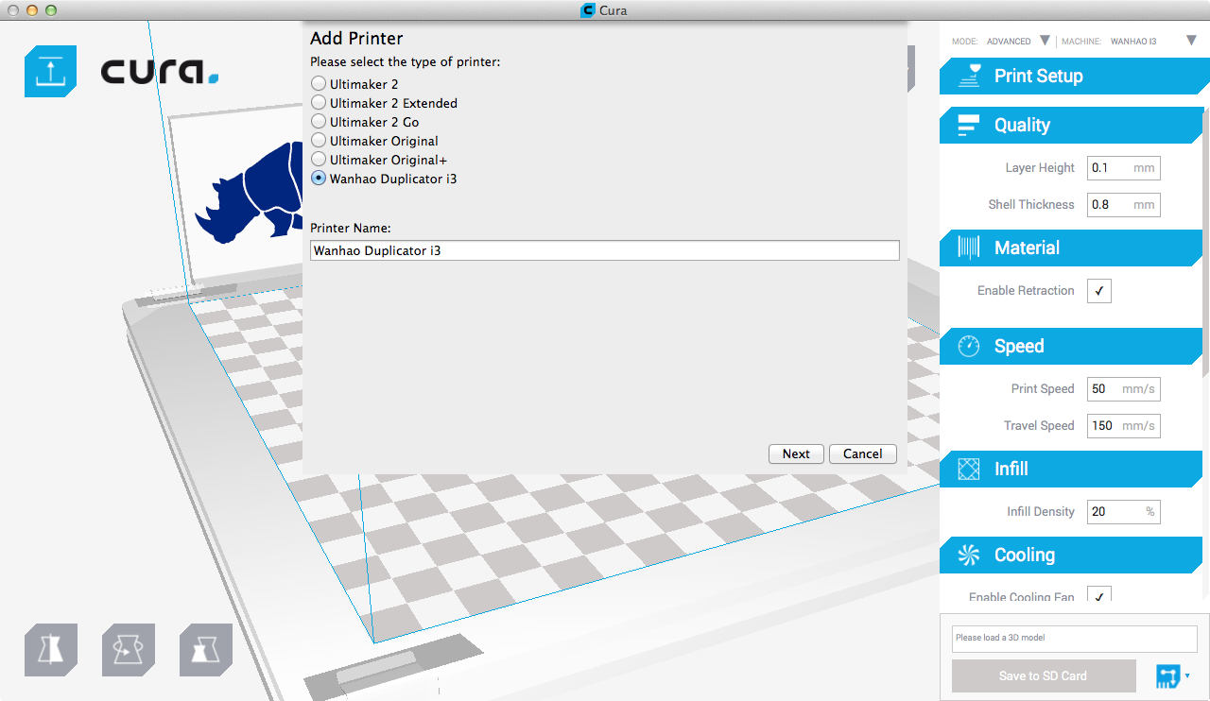Viewport: 1210px width, 701px height.
Task: Click the Shell Thickness input field
Action: 1123,205
